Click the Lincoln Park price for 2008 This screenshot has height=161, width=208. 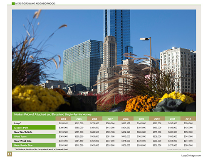(x=126, y=128)
